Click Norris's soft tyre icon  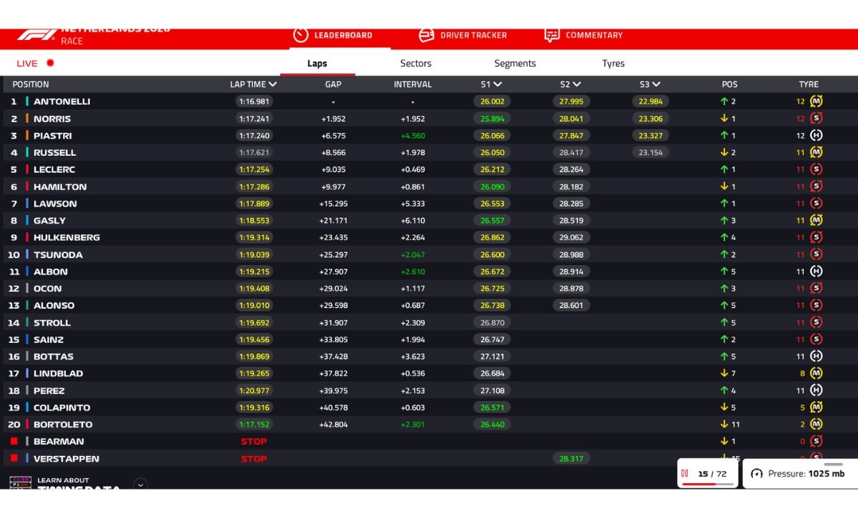coord(816,119)
